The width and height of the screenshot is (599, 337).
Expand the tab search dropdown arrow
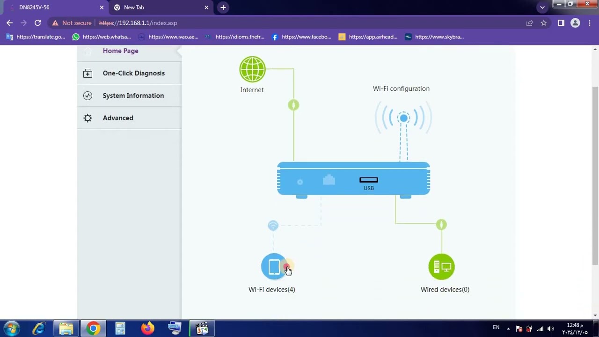(542, 7)
